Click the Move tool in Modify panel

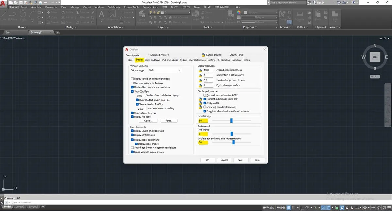(x=49, y=12)
